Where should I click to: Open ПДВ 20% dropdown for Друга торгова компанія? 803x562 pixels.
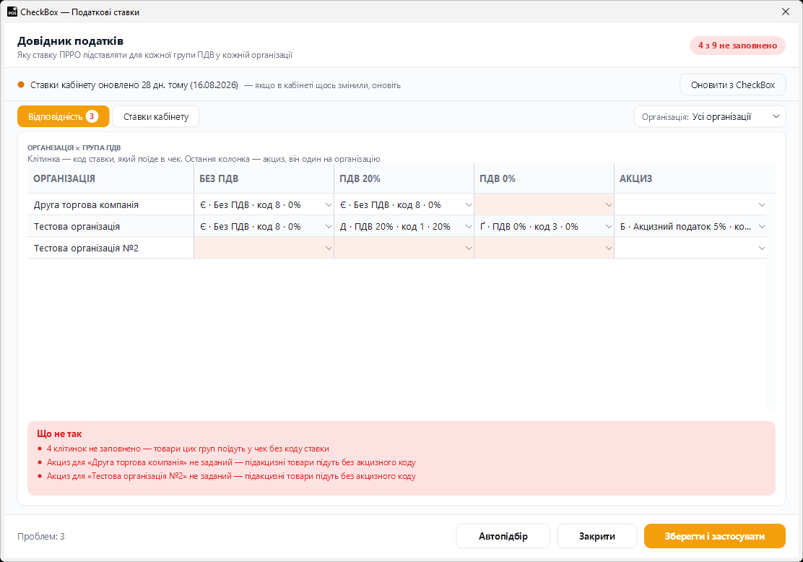point(404,205)
